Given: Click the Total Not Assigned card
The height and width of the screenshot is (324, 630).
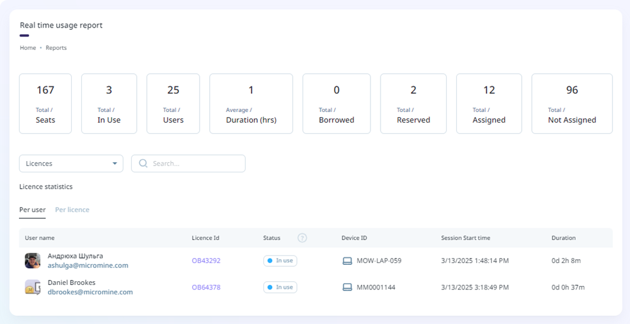Looking at the screenshot, I should click(x=571, y=104).
